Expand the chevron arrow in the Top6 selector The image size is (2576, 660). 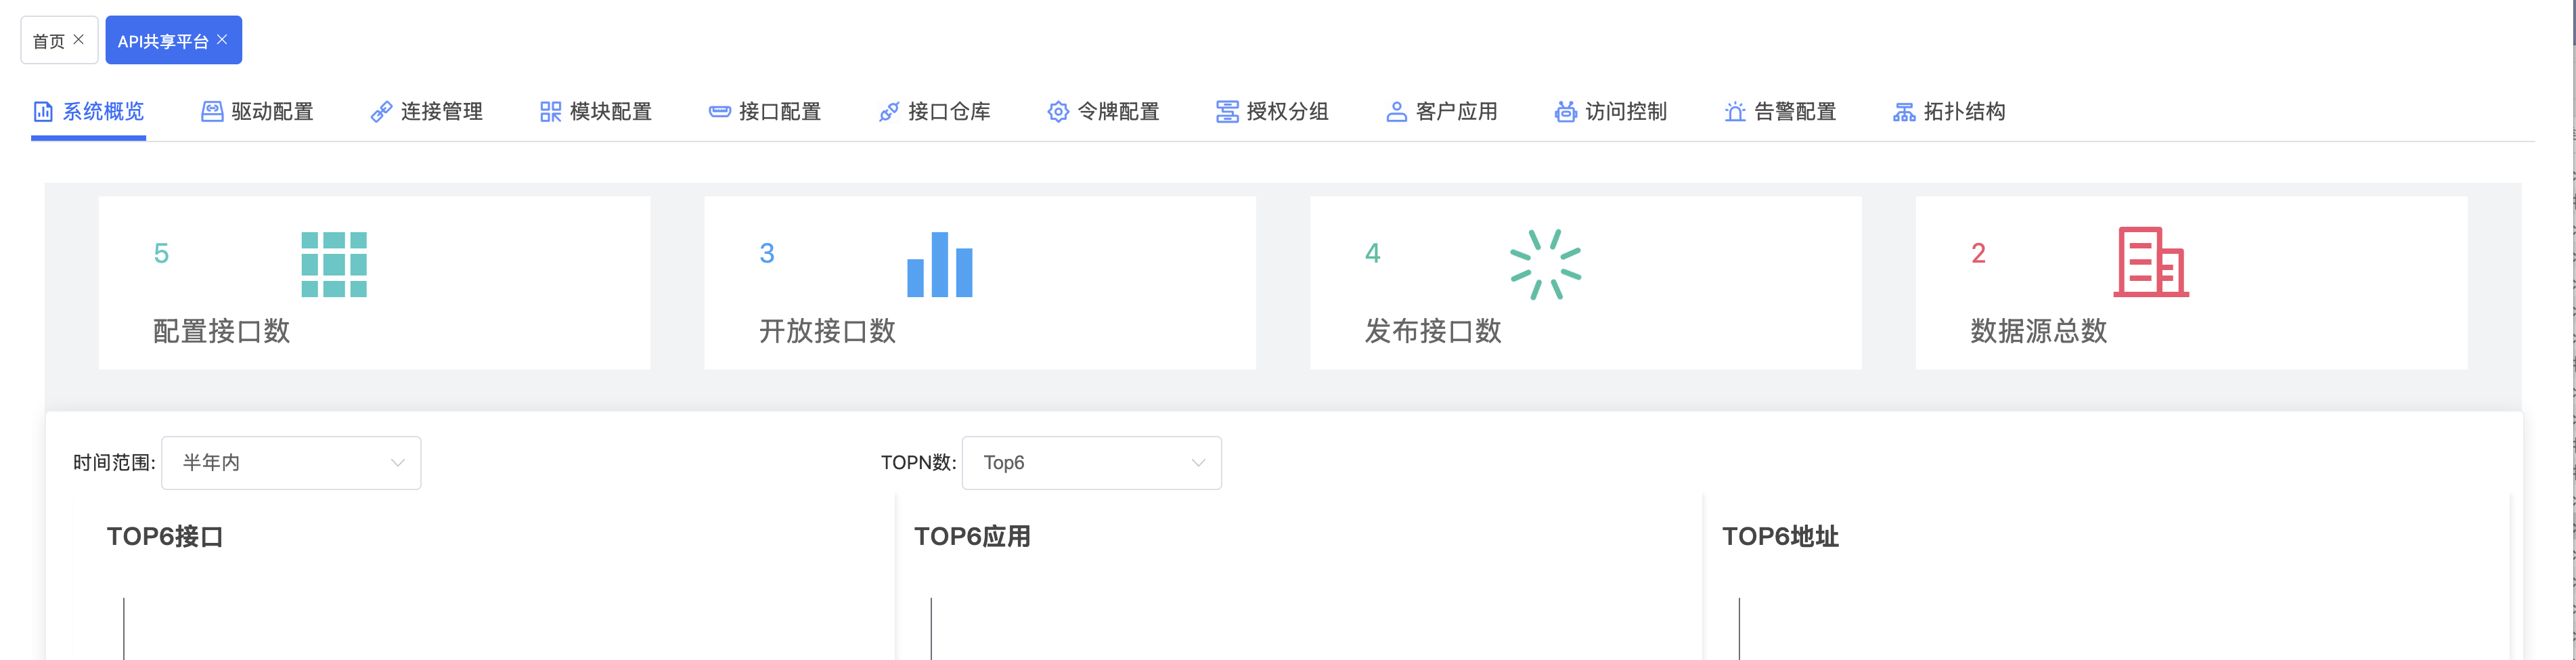click(x=1198, y=462)
